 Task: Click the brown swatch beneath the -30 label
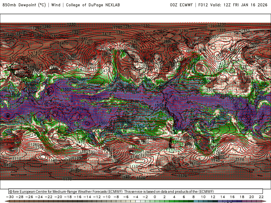[x=12, y=201]
